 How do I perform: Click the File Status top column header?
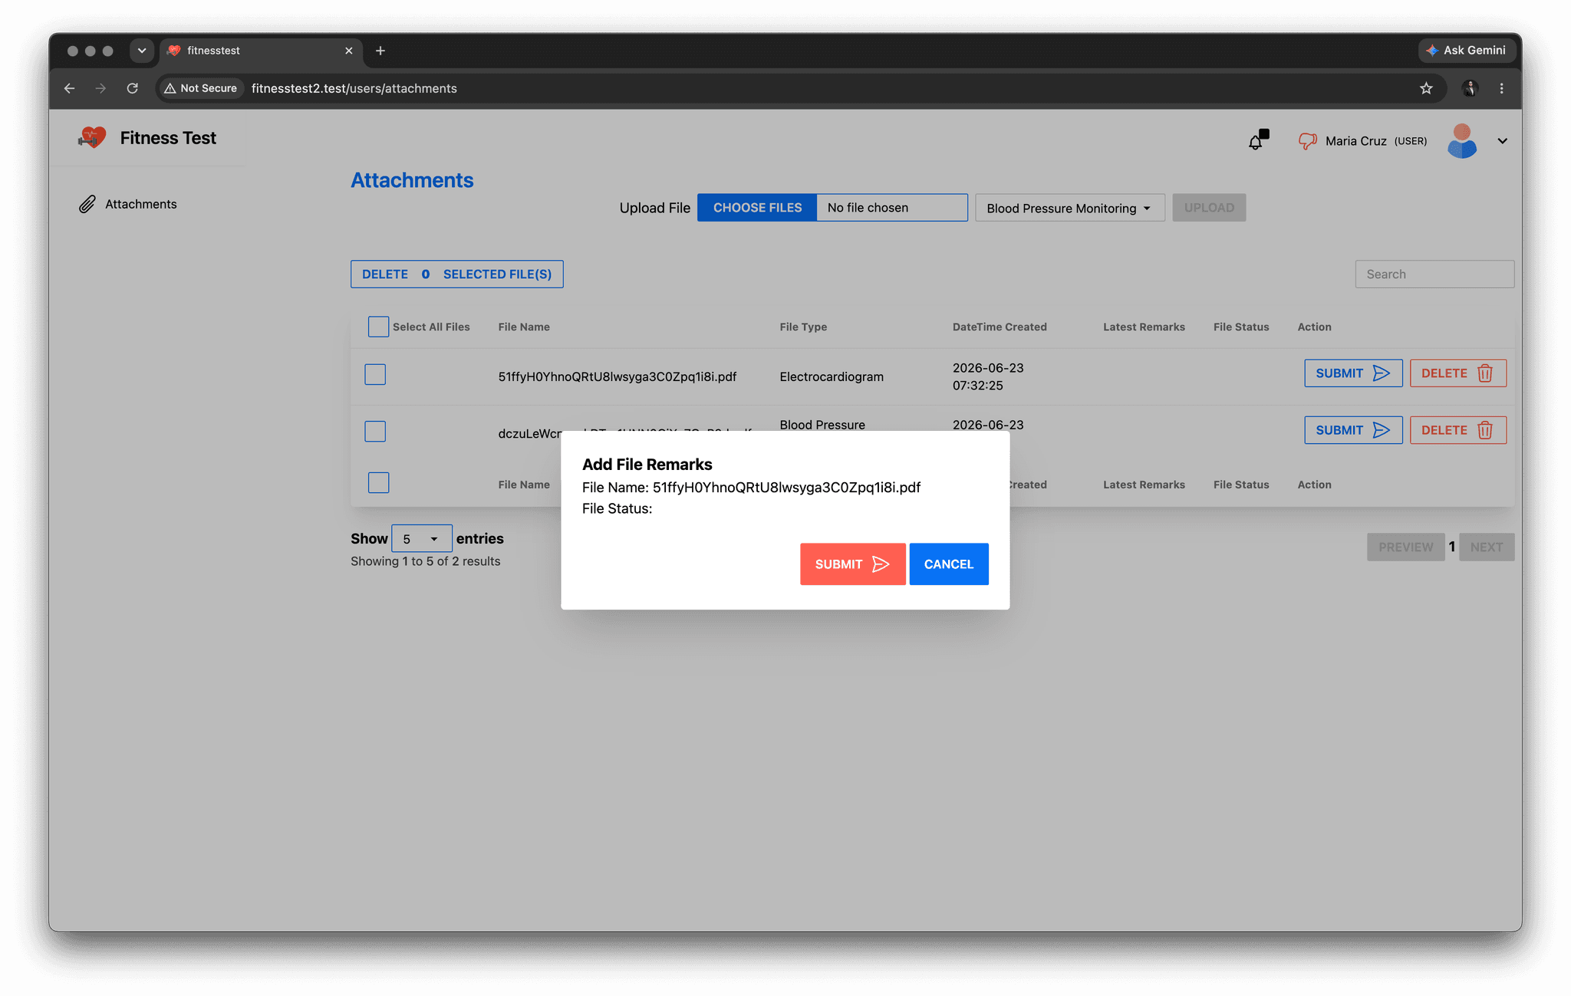[1241, 327]
